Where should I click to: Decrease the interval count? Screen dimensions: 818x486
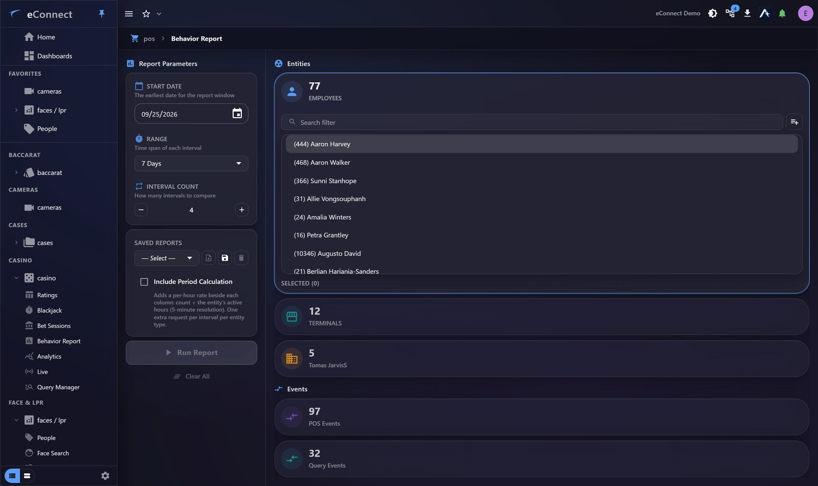[x=141, y=210]
